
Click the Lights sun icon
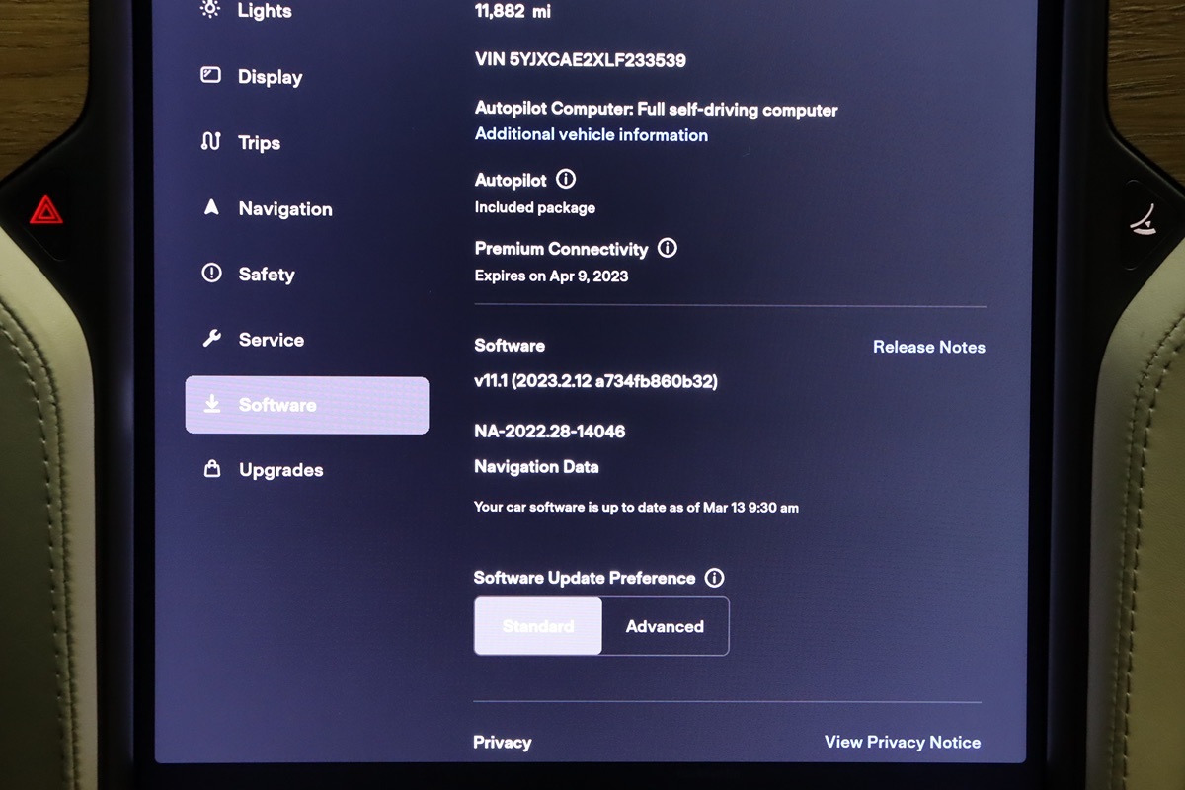point(210,10)
